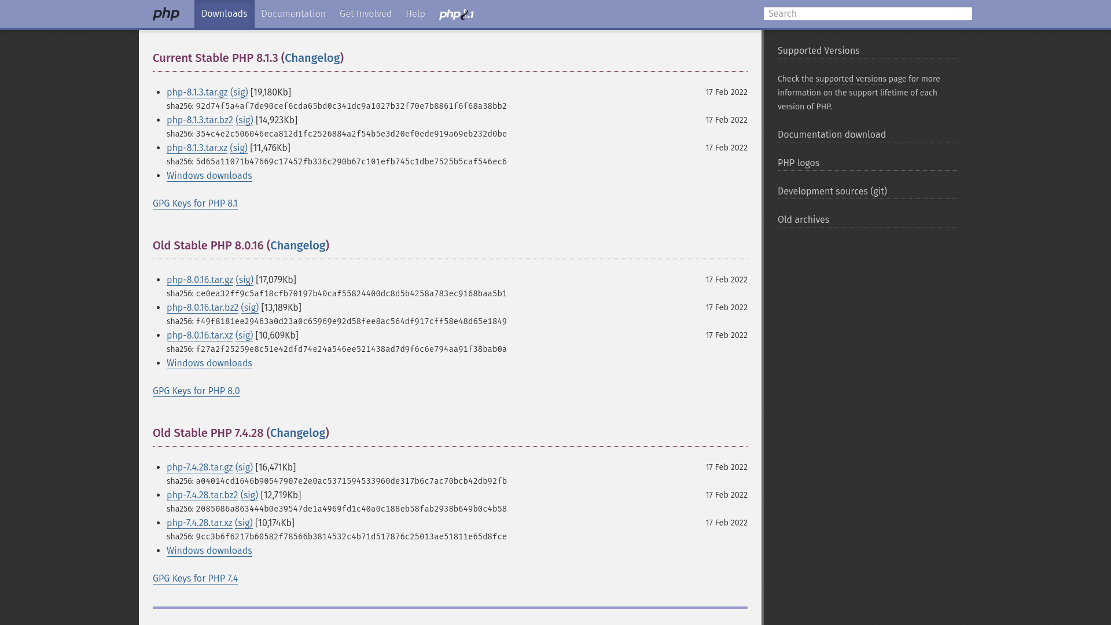
Task: Open Windows downloads under PHP 8.1.3
Action: coord(209,176)
